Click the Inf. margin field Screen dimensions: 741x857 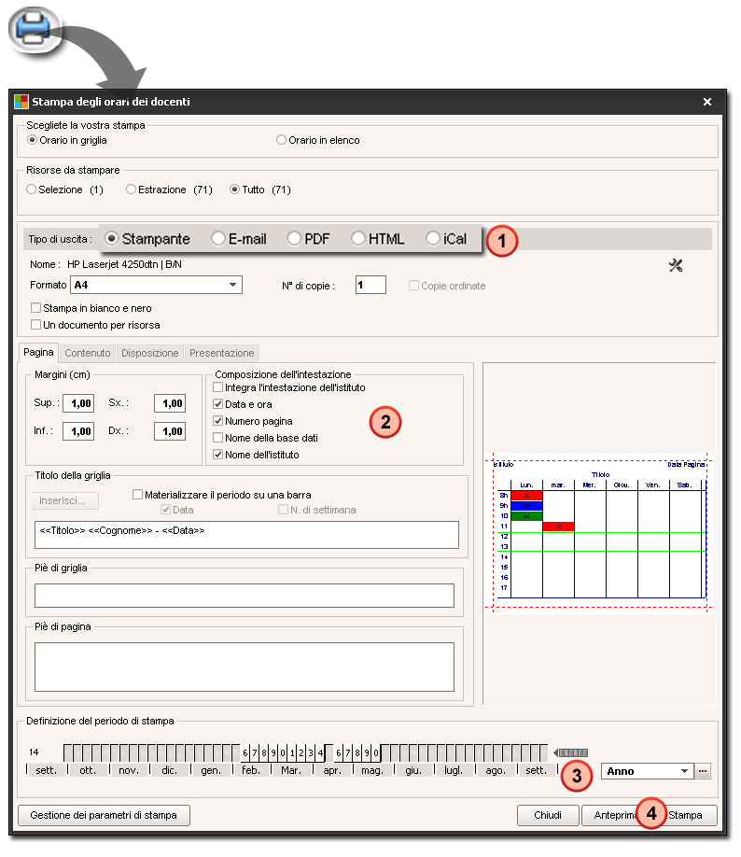pyautogui.click(x=78, y=431)
